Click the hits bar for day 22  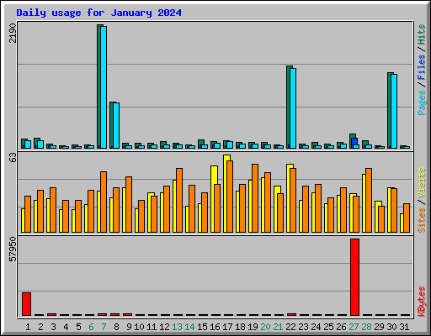click(x=289, y=107)
